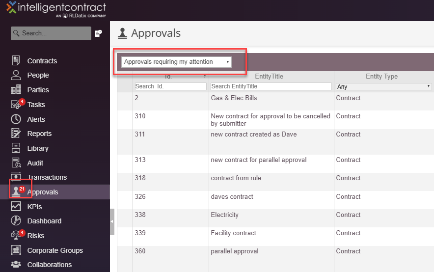Sort by the Id column header

click(168, 77)
